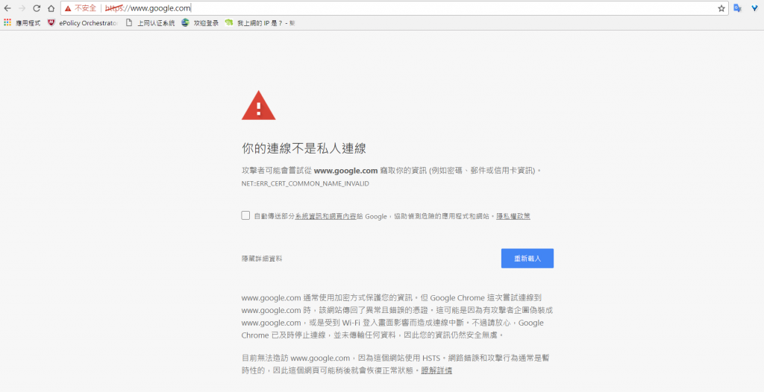
Task: Open the 隱私權政策 privacy policy link
Action: (x=513, y=216)
